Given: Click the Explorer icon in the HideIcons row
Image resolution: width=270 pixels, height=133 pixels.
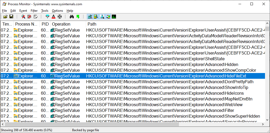Looking at the screenshot, I should click(16, 93).
